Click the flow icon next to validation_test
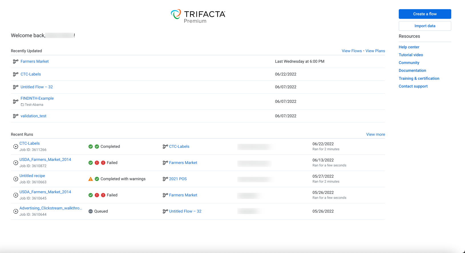 pyautogui.click(x=16, y=116)
